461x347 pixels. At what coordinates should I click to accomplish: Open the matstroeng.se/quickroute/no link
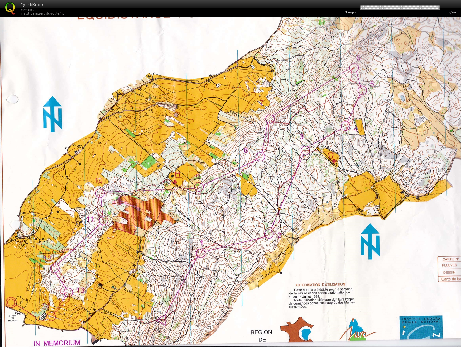[x=42, y=13]
